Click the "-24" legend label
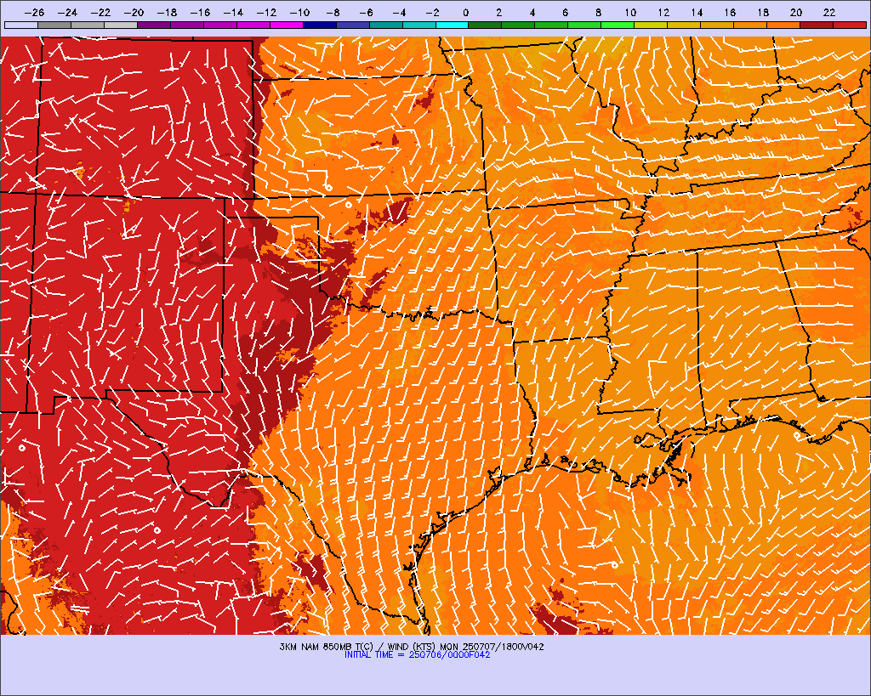This screenshot has height=696, width=871. click(68, 12)
